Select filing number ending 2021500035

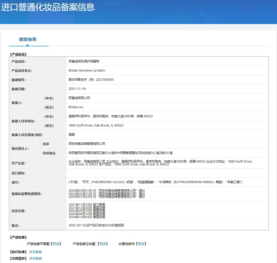pos(91,80)
